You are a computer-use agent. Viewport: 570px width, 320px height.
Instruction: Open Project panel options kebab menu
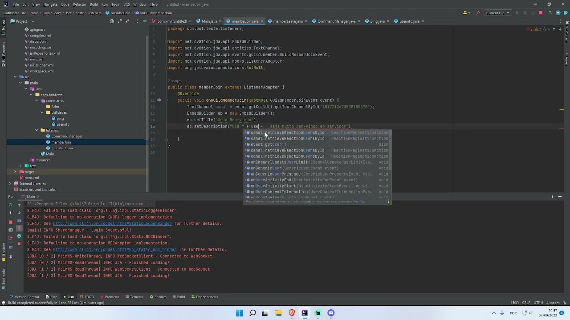click(x=137, y=21)
